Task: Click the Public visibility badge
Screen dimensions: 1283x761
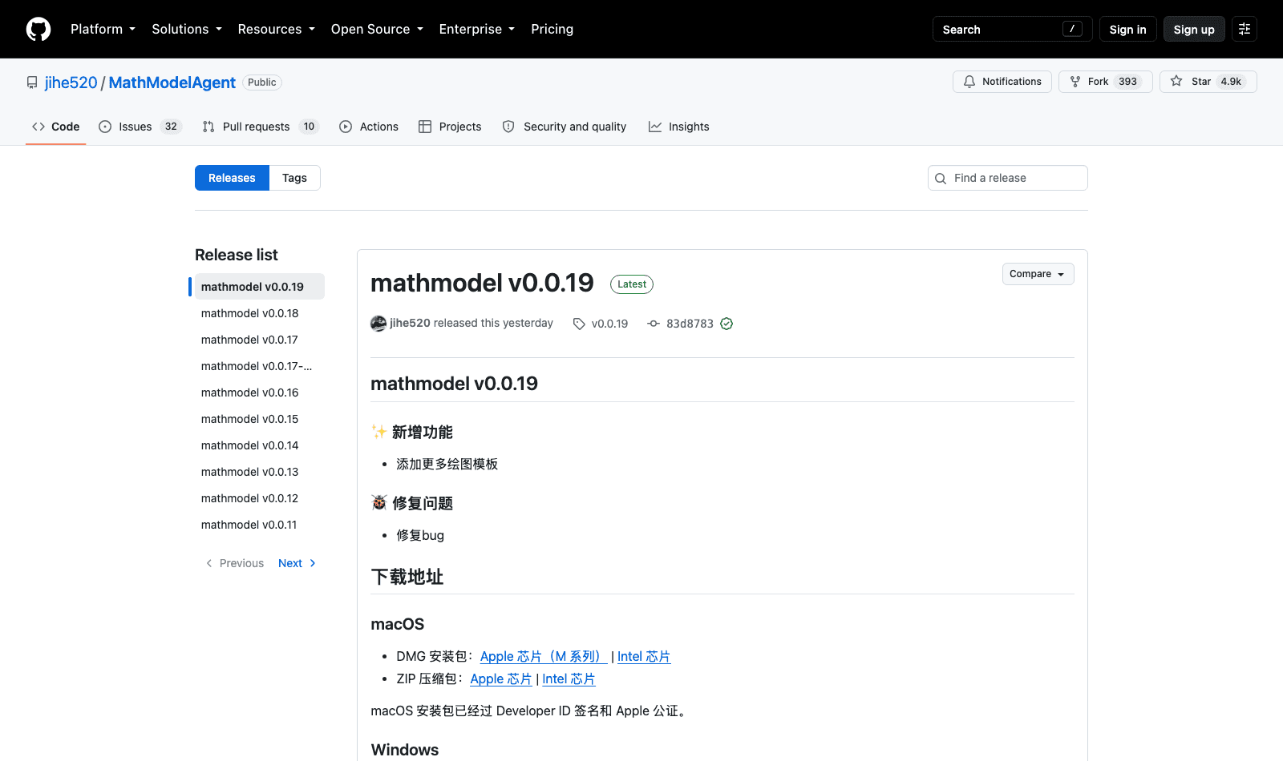Action: pyautogui.click(x=262, y=83)
